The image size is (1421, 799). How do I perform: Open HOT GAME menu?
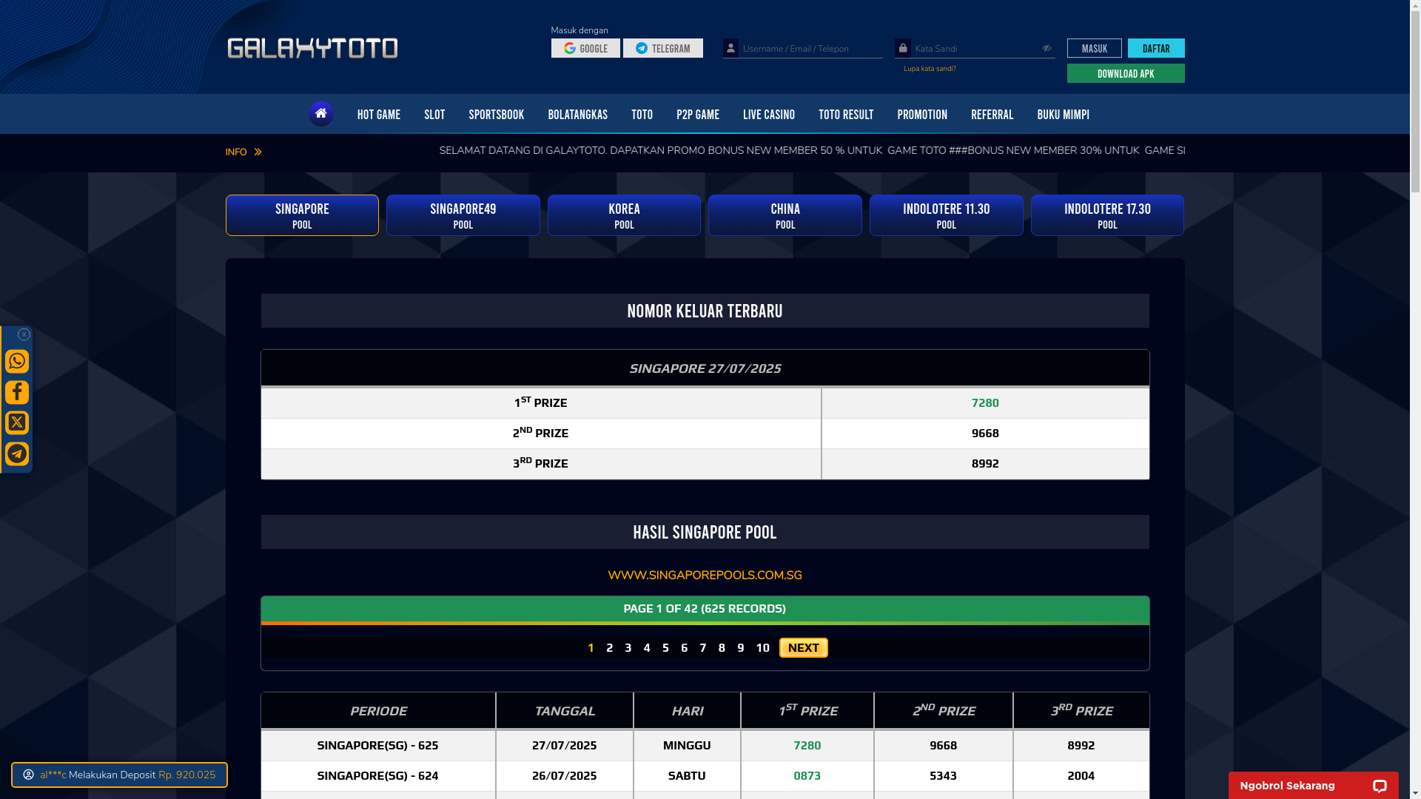379,115
